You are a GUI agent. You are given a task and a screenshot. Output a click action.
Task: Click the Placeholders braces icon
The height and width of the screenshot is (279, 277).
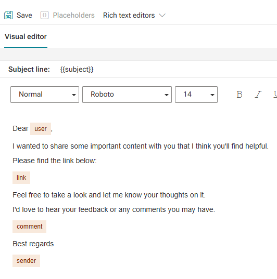(44, 15)
